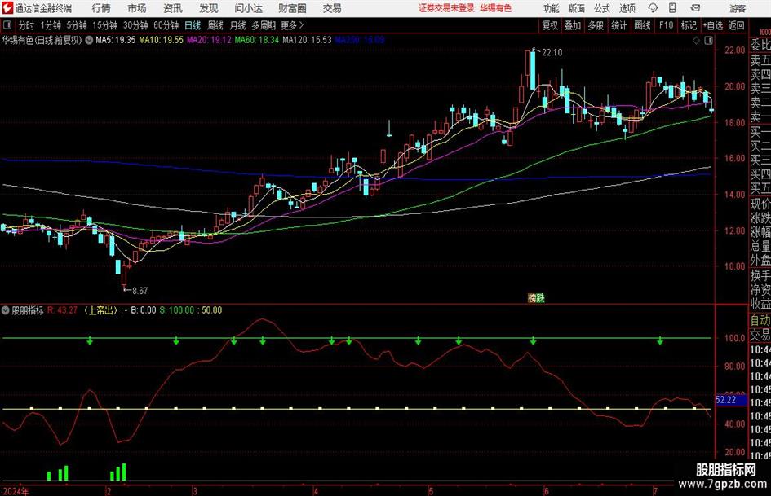Click 证券交易未登录 login link
The image size is (771, 496).
(446, 8)
